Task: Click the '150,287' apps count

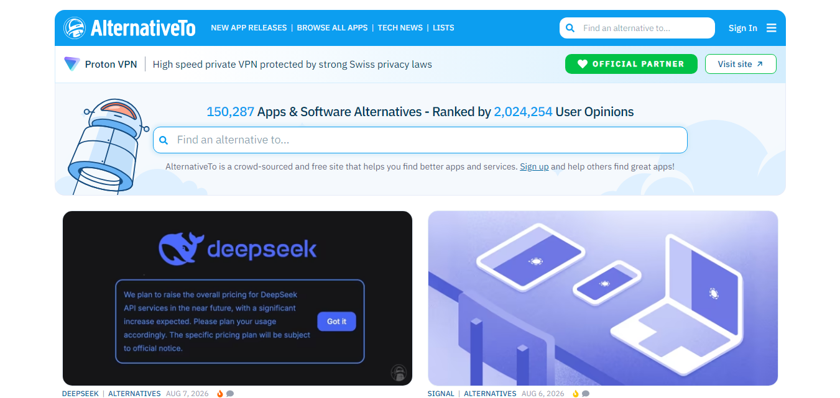Action: click(x=231, y=112)
